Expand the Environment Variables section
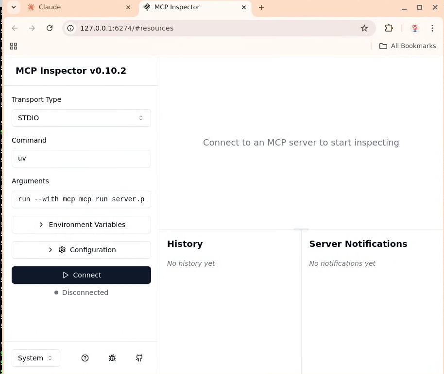 tap(81, 225)
